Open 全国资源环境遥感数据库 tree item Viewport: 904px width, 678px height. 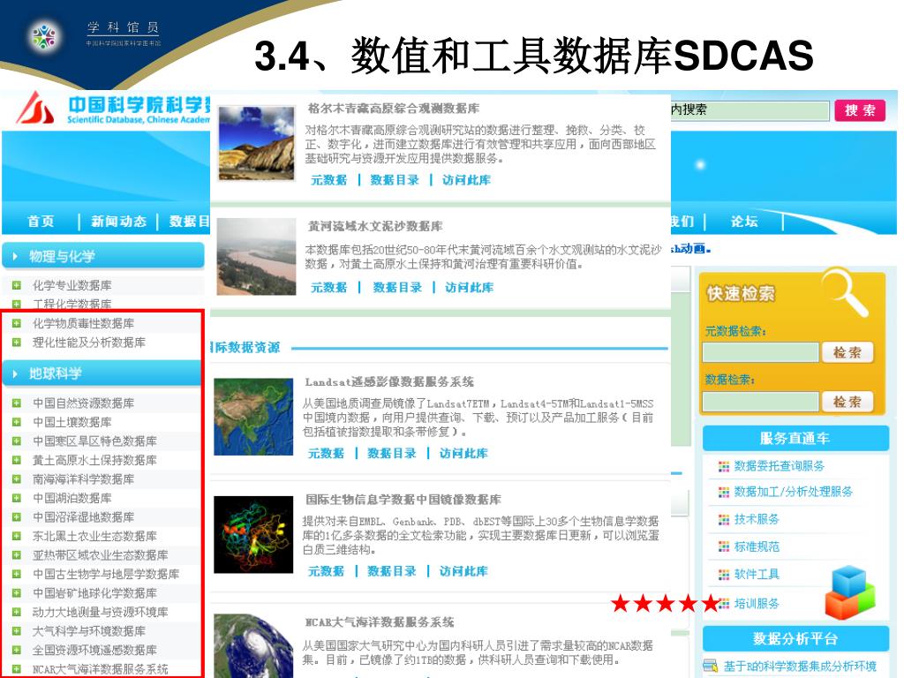94,650
